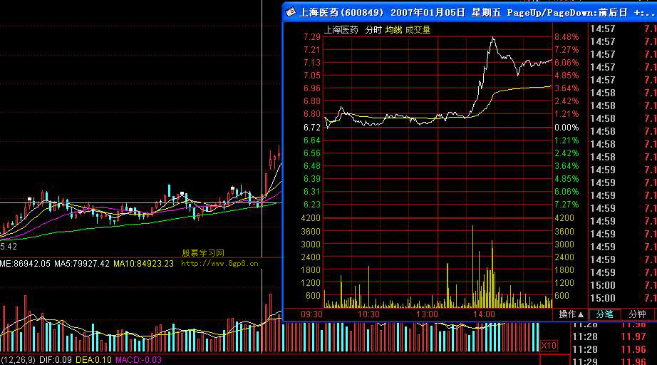
Task: Click the 股票学习网 watermark text
Action: (x=203, y=253)
